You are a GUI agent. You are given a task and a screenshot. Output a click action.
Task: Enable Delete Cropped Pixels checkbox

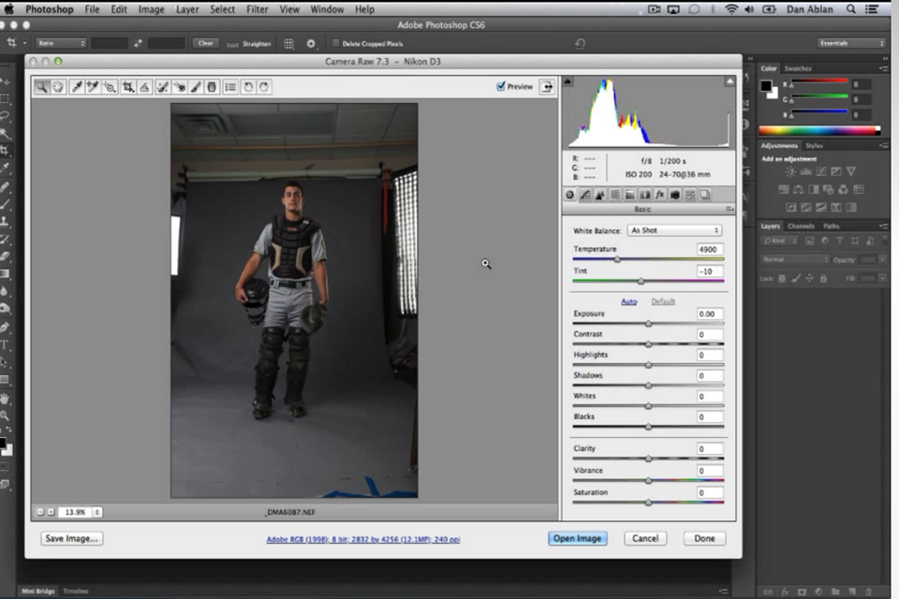(x=336, y=43)
